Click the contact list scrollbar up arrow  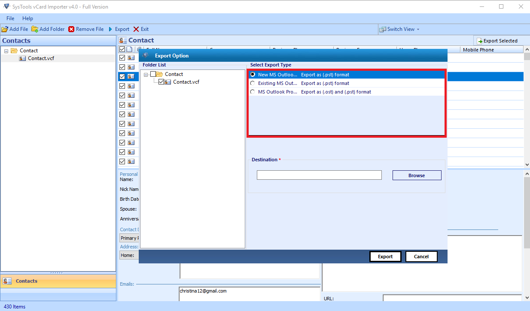tap(527, 50)
